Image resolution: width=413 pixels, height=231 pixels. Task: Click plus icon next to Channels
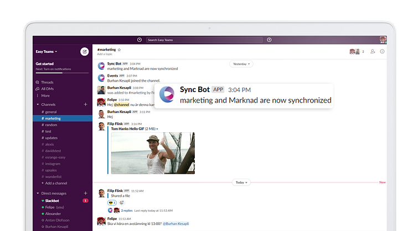pyautogui.click(x=85, y=104)
